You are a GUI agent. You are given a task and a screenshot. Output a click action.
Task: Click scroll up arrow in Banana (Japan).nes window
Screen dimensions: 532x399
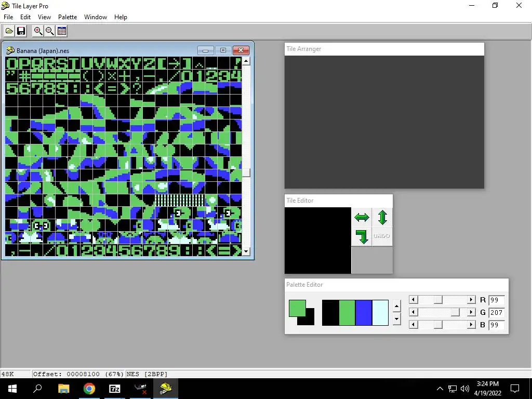point(246,61)
